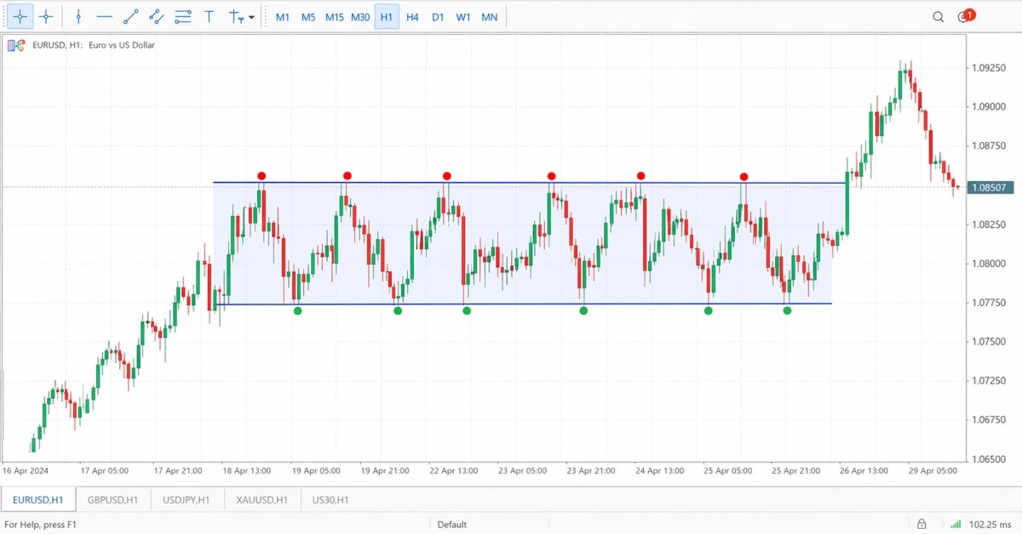Image resolution: width=1022 pixels, height=534 pixels.
Task: Click the 1.07500 price scale label
Action: click(990, 342)
